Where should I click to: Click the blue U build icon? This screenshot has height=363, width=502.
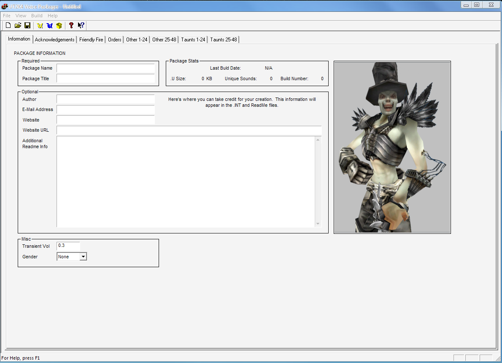(50, 26)
